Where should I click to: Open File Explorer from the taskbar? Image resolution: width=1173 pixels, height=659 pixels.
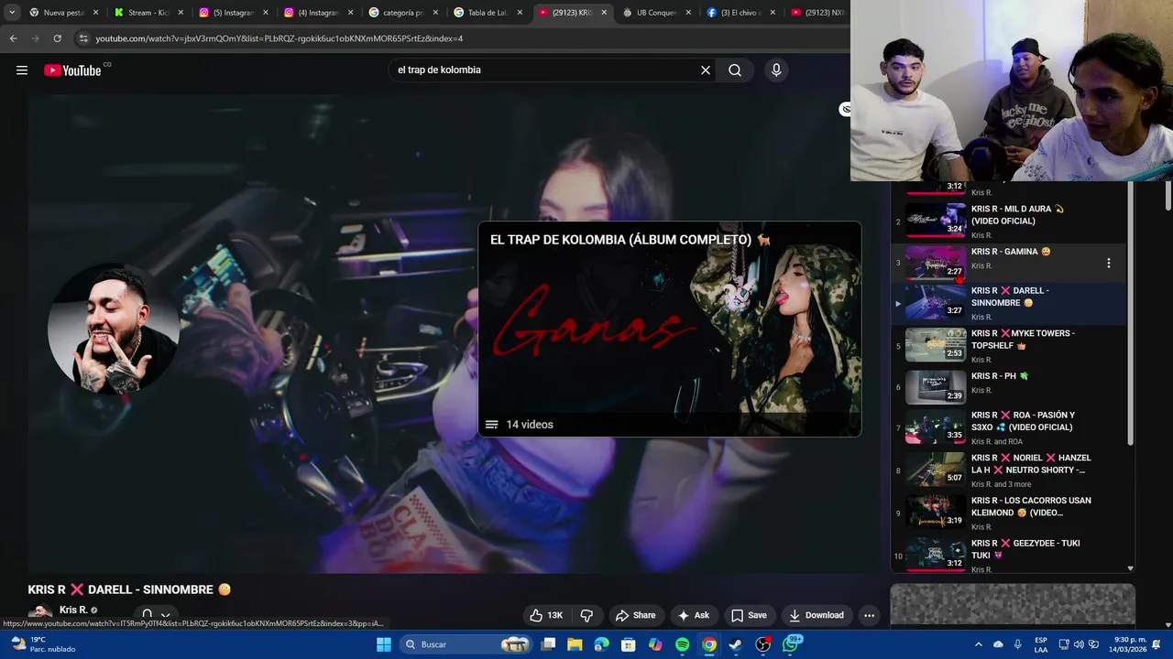click(575, 644)
